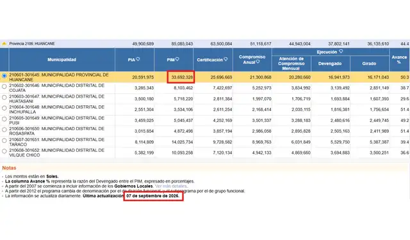The width and height of the screenshot is (410, 240).
Task: Click the '210608-301652: MUNICIPALIDAD DISTRITAL DE VILQUE CHICO' row name
Action: [x=57, y=153]
